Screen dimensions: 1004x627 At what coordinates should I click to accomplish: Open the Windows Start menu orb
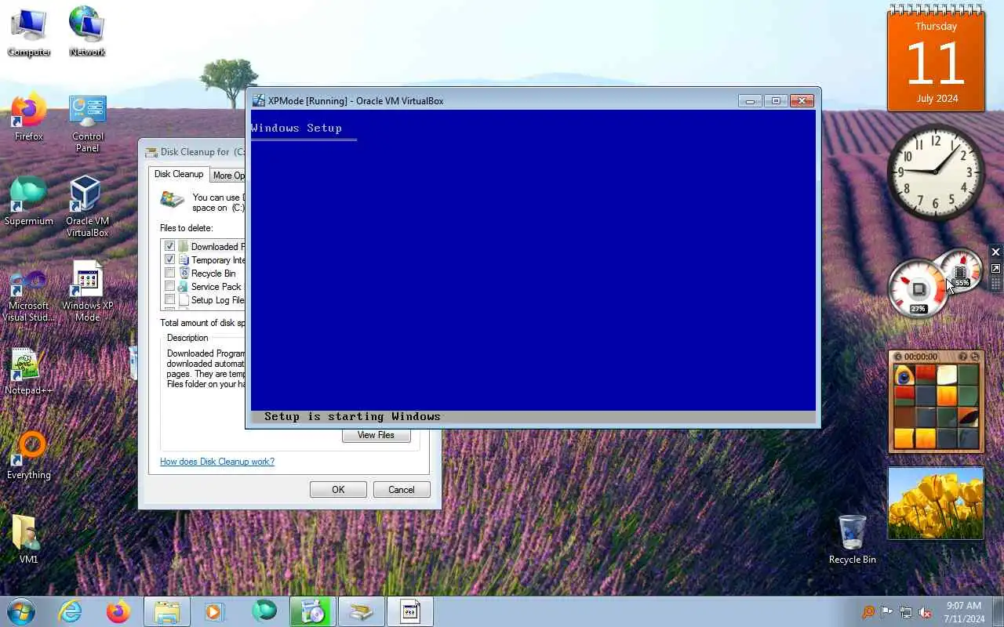(x=21, y=611)
